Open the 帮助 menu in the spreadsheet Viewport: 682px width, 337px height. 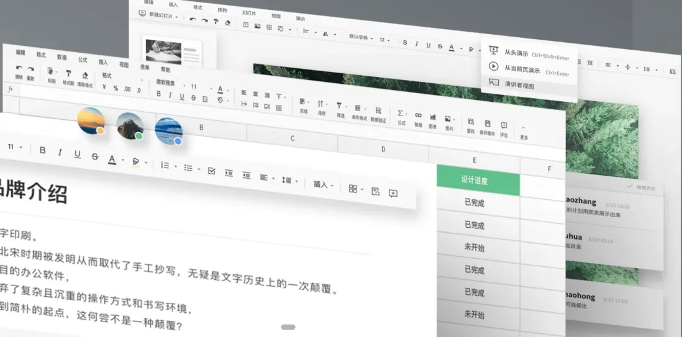165,70
